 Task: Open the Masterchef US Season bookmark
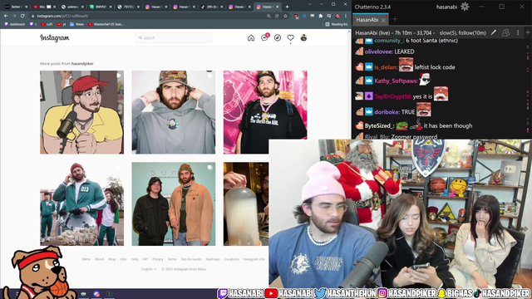pyautogui.click(x=106, y=24)
